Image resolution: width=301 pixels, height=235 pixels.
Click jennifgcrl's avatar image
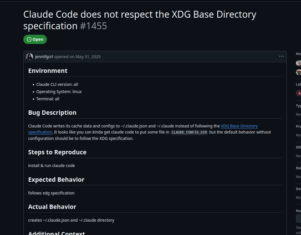point(29,57)
